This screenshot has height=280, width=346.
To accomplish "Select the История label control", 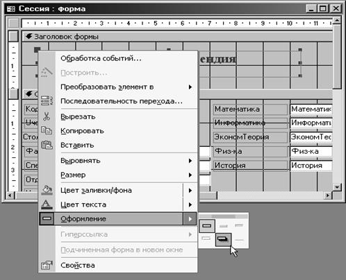I will pos(250,166).
